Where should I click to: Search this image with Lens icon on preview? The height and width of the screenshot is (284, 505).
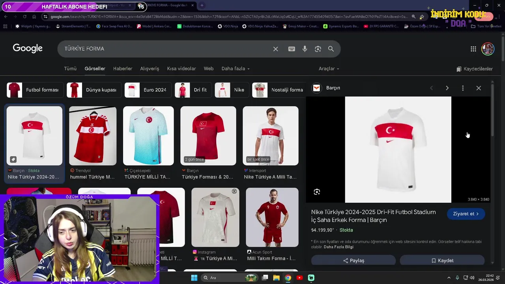pyautogui.click(x=317, y=192)
